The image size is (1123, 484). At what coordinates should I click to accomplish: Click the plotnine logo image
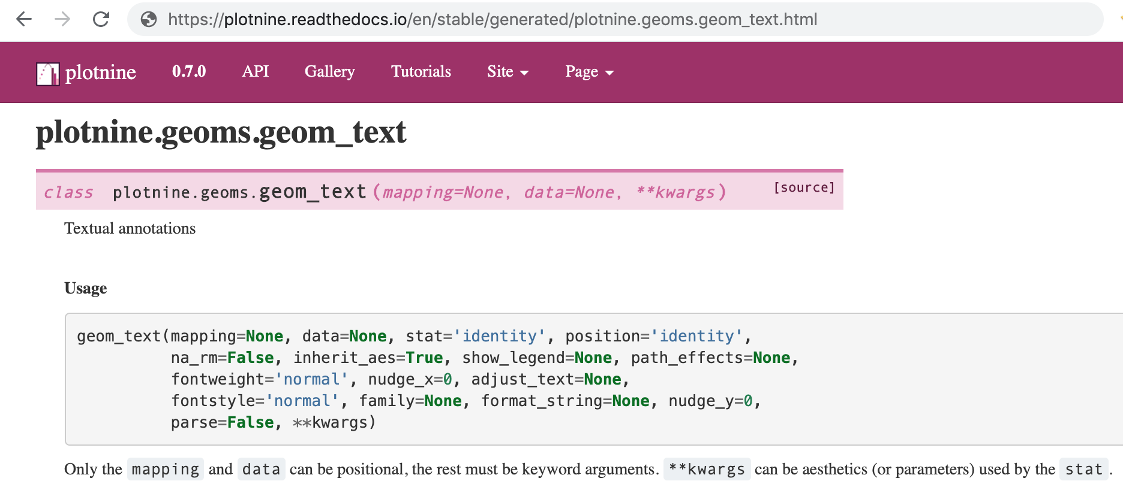pyautogui.click(x=47, y=74)
